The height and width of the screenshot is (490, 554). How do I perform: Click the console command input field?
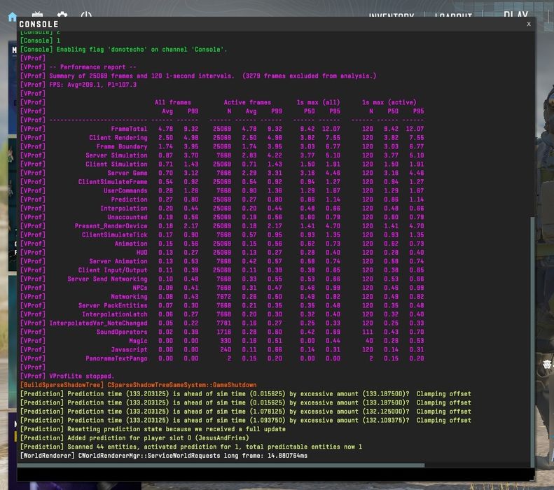[275, 474]
